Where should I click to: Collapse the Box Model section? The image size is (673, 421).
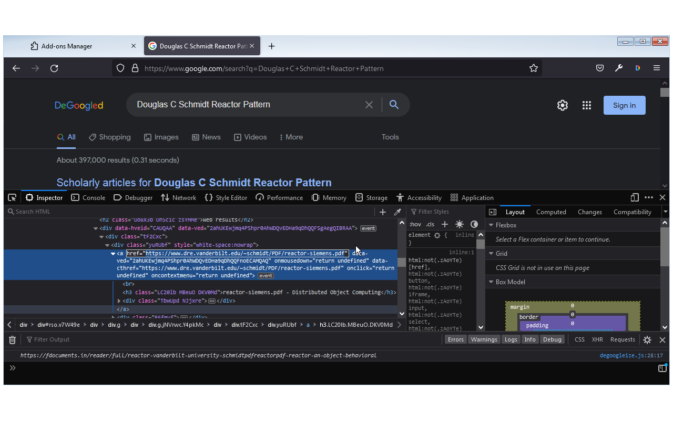click(x=491, y=282)
